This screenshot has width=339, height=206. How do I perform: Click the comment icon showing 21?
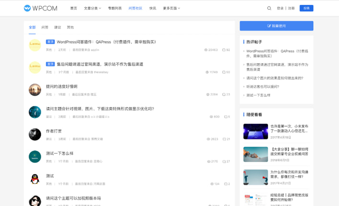224,139
